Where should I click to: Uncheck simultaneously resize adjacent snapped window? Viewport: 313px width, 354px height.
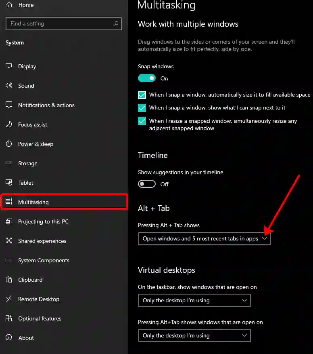(x=142, y=121)
